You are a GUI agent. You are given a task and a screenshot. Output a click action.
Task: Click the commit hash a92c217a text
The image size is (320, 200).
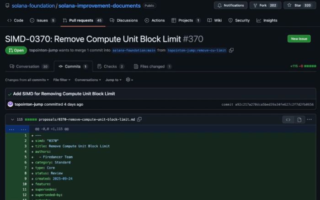(x=274, y=104)
